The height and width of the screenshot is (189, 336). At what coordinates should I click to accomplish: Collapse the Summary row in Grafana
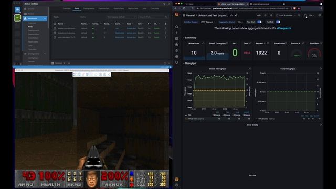point(190,38)
